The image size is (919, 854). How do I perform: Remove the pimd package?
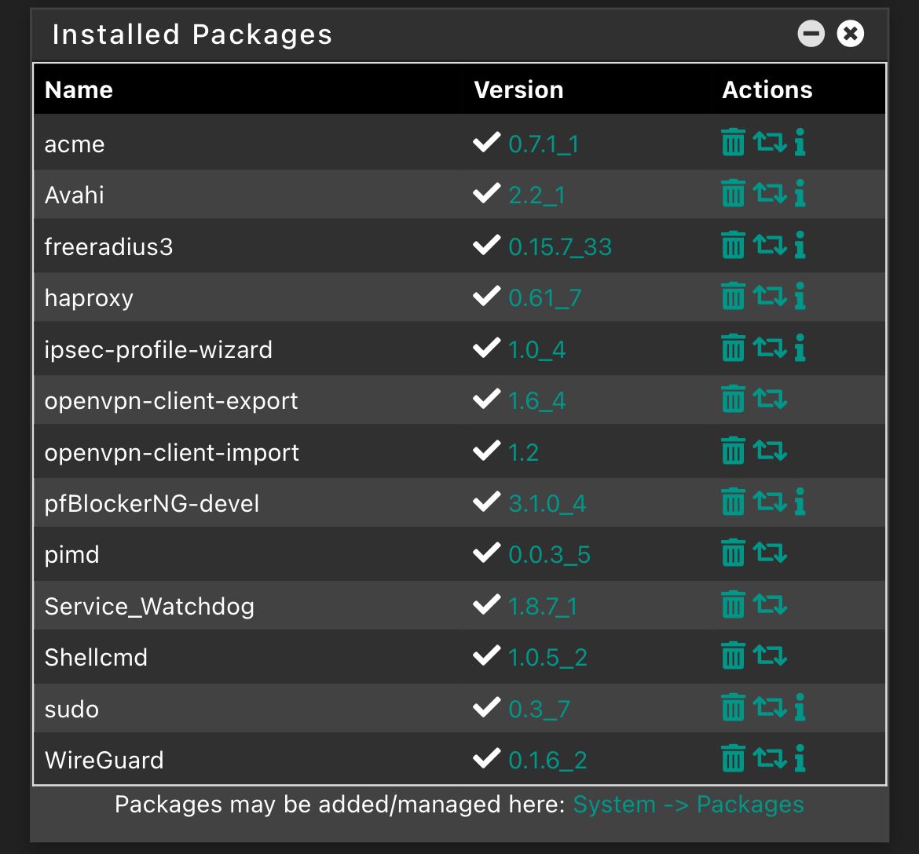pyautogui.click(x=733, y=553)
